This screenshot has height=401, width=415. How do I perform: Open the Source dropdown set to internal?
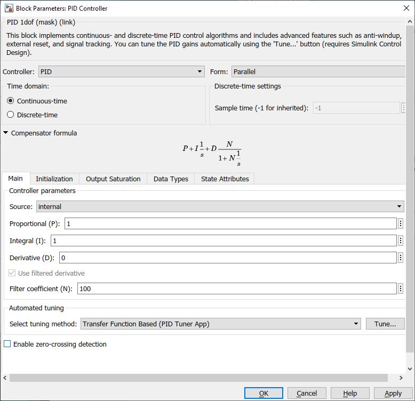pyautogui.click(x=220, y=206)
